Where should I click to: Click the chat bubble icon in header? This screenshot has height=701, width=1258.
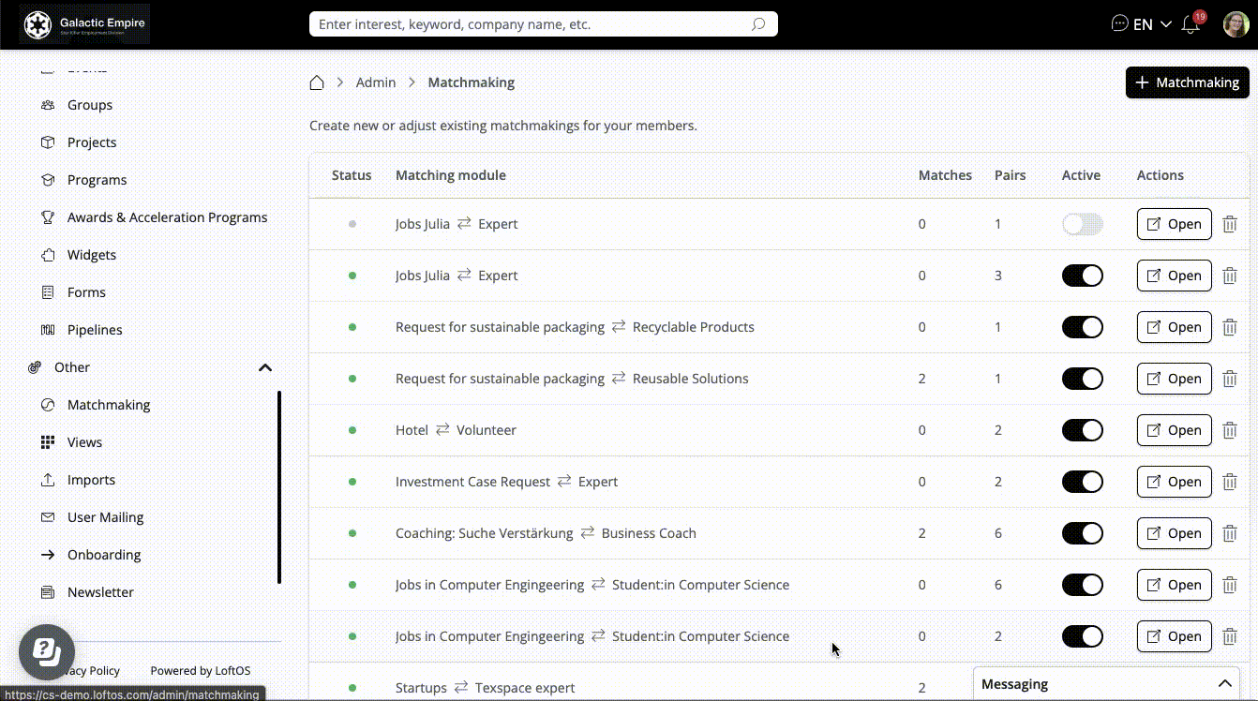click(1119, 24)
